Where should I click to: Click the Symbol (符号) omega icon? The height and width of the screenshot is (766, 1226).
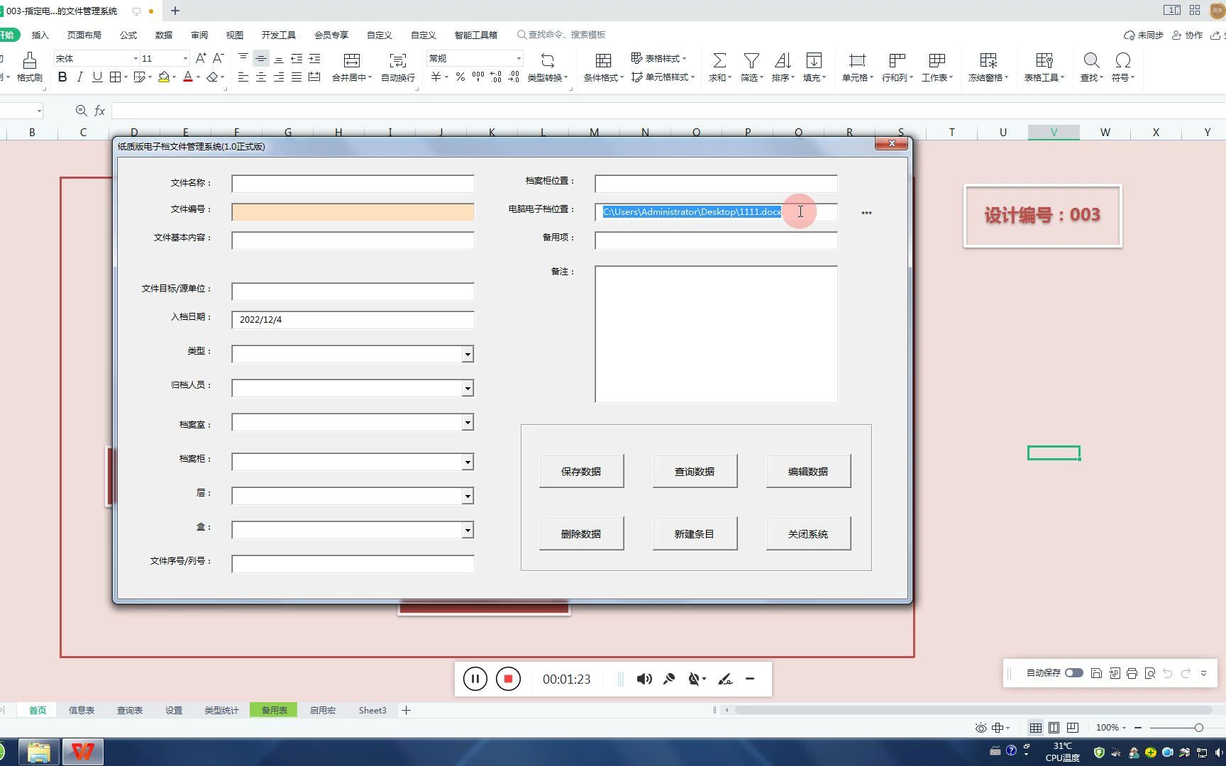[1122, 60]
